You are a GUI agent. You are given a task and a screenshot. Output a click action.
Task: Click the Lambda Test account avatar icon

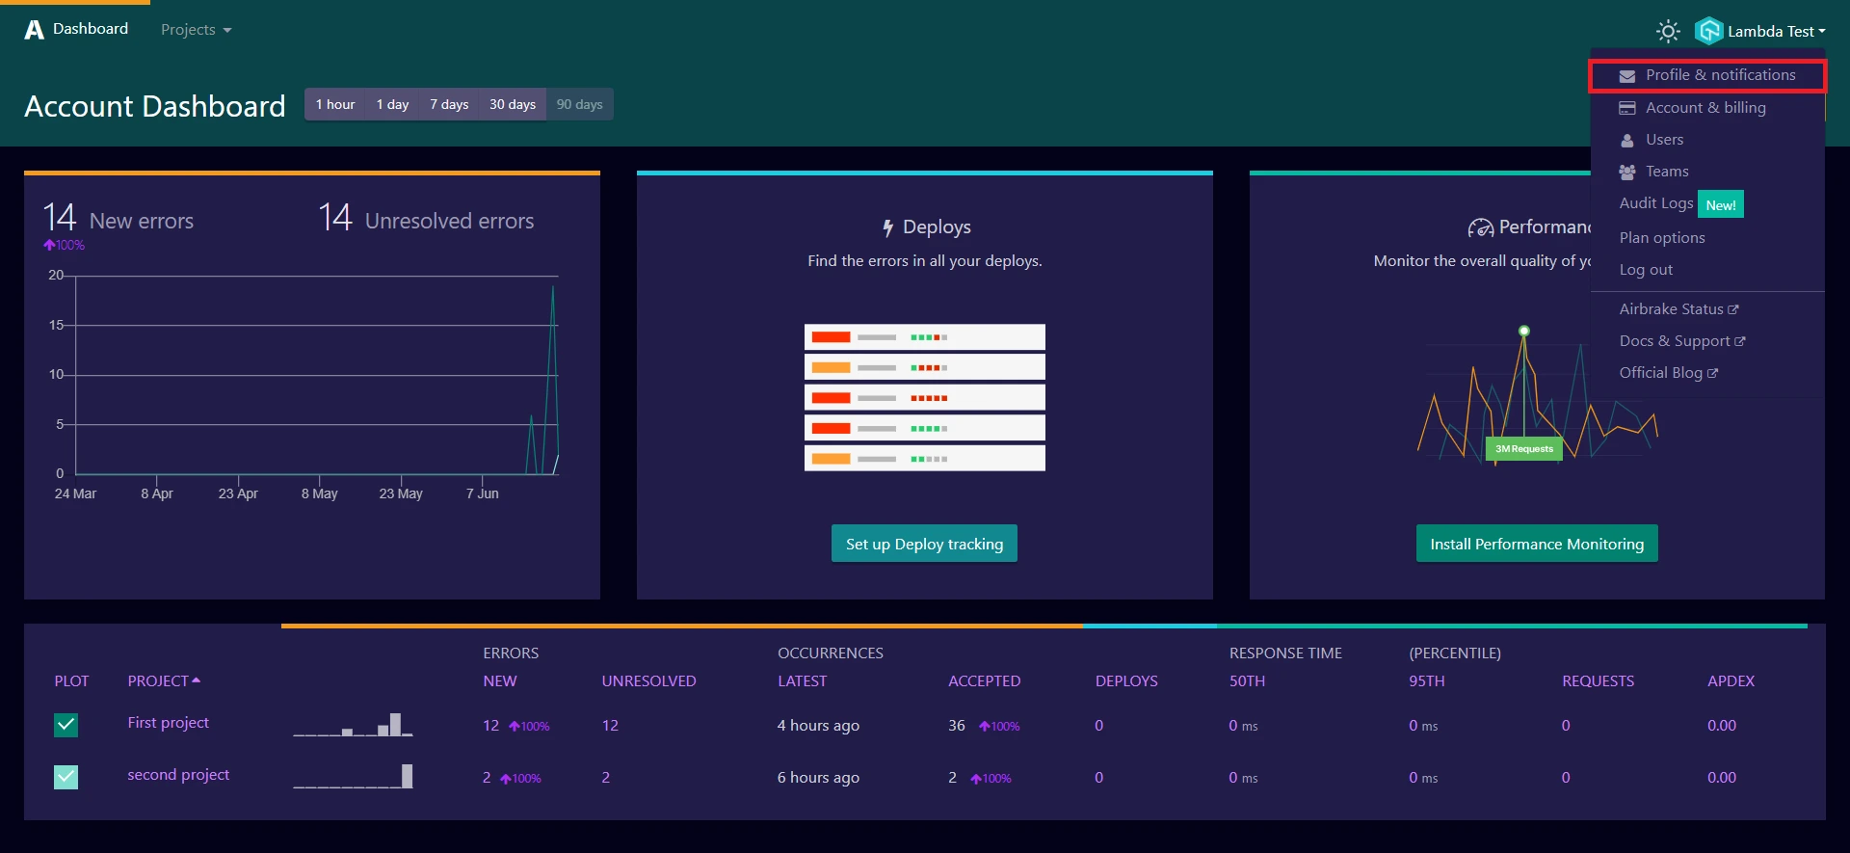coord(1708,31)
